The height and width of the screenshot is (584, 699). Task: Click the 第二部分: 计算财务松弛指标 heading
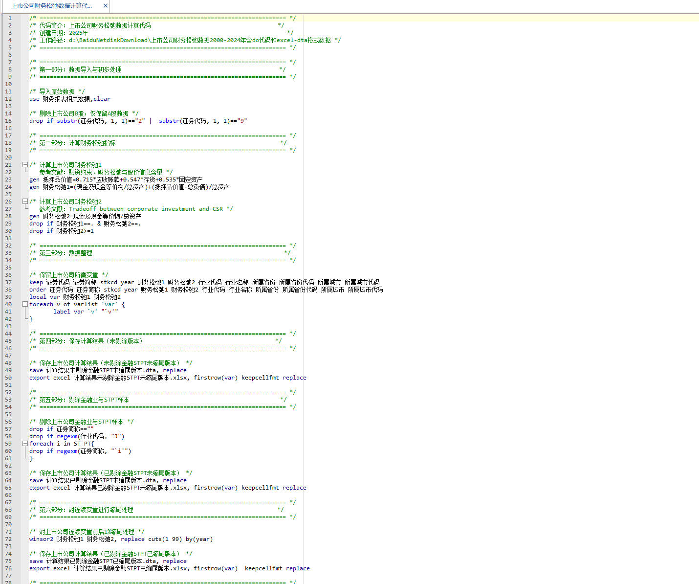tap(158, 143)
